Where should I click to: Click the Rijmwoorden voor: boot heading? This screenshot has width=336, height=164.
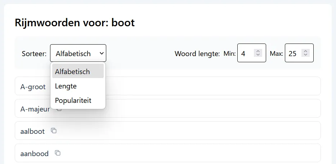pos(75,23)
